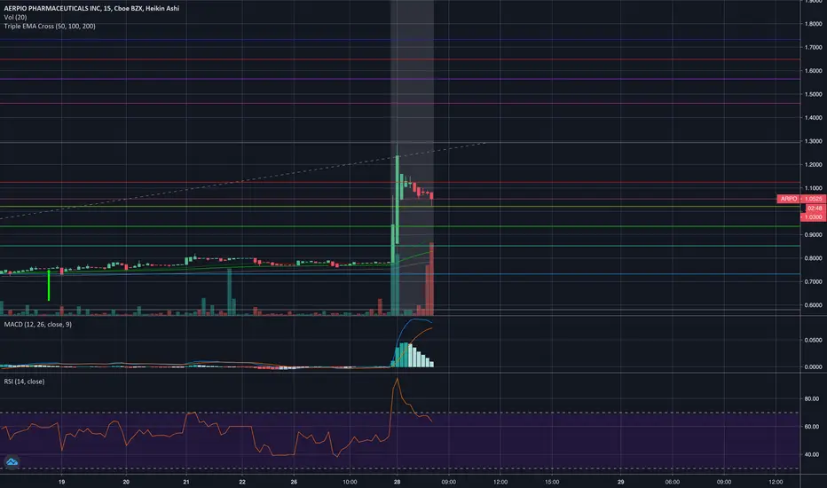Click the tall red volume bar after the spike
Image resolution: width=827 pixels, height=488 pixels.
[431, 279]
